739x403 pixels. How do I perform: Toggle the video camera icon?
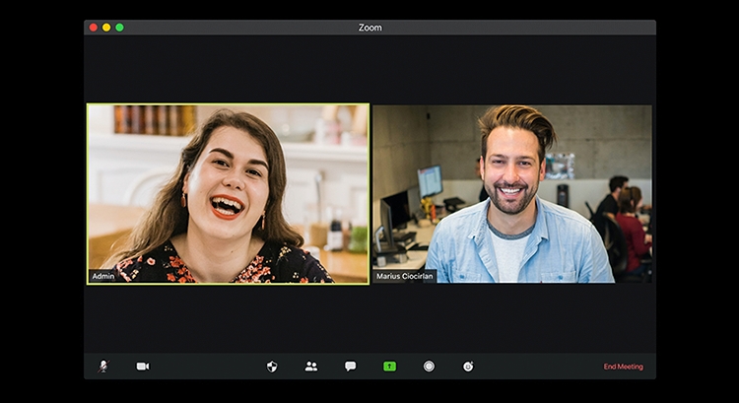(143, 367)
